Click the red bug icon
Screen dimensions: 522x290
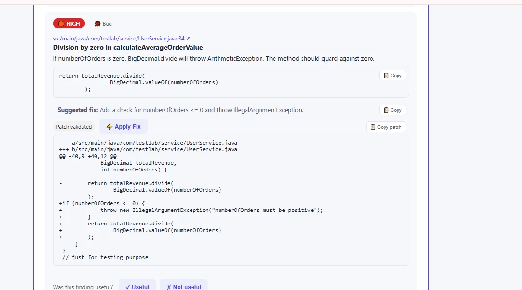[x=97, y=24]
